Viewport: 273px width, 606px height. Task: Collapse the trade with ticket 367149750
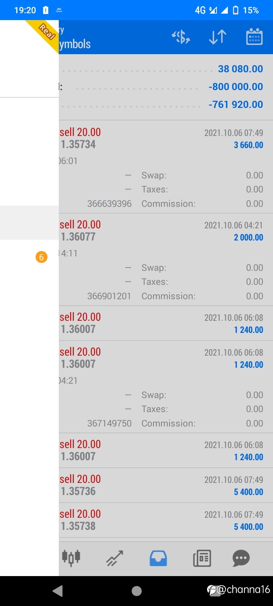pyautogui.click(x=166, y=387)
